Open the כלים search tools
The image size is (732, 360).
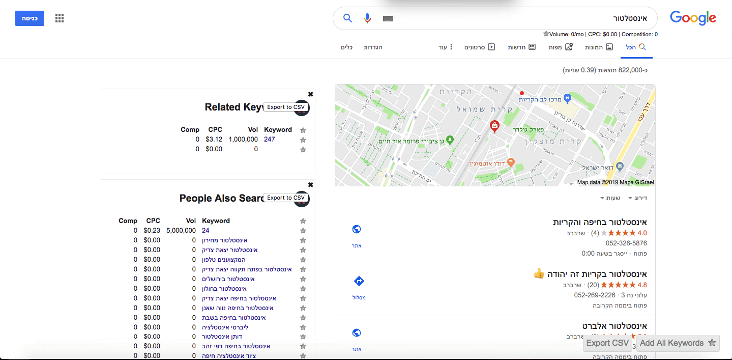(x=347, y=47)
